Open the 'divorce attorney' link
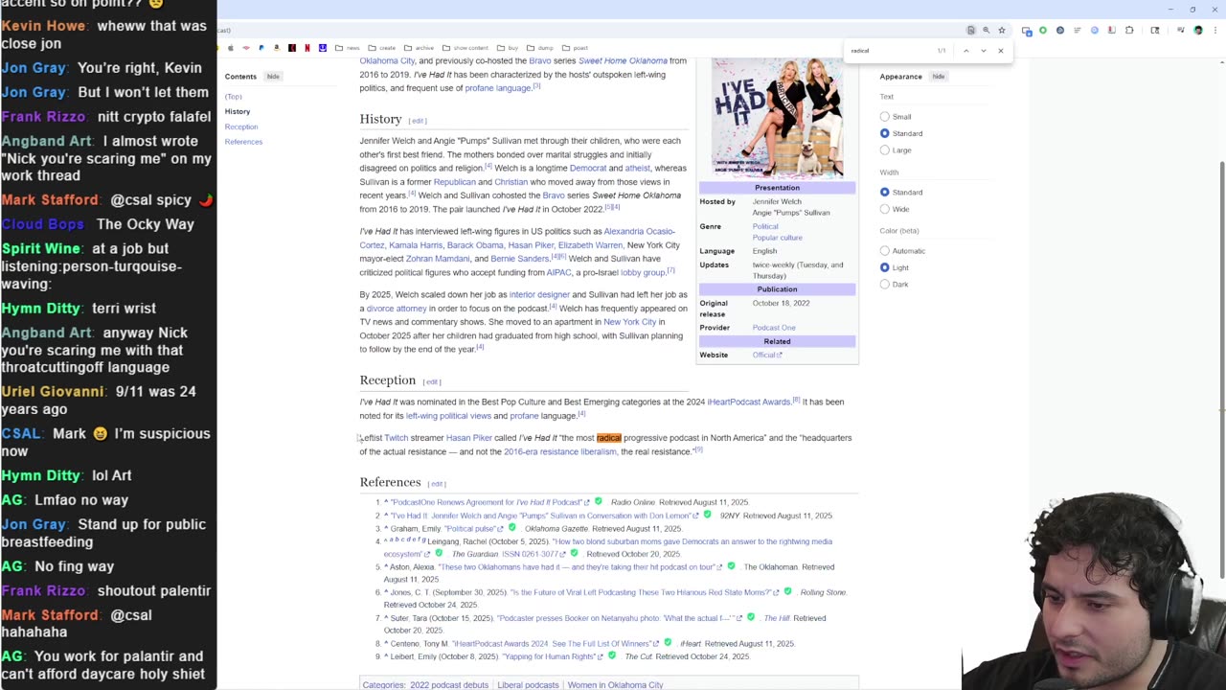This screenshot has height=690, width=1226. tap(397, 309)
